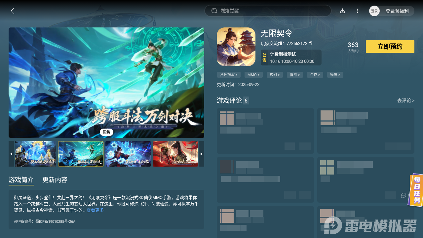Click the 登录领福利 login button
Viewport: 423px width, 238px height.
click(397, 11)
